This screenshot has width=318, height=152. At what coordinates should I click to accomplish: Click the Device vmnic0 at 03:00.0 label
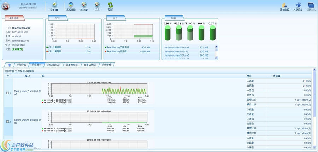[27, 93]
